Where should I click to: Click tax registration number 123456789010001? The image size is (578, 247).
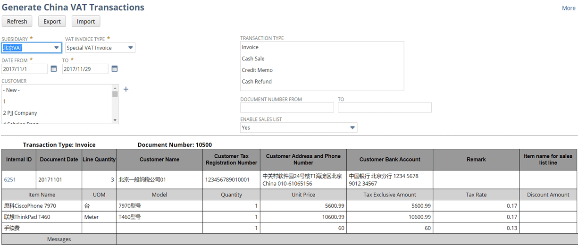point(231,180)
